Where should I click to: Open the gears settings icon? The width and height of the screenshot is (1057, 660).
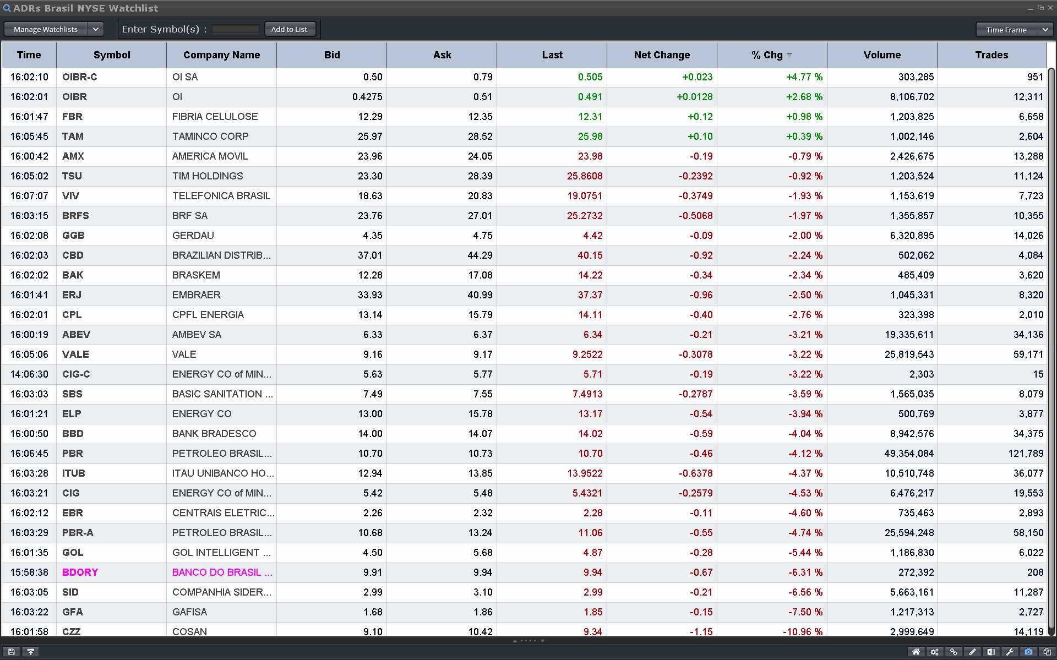(x=935, y=652)
